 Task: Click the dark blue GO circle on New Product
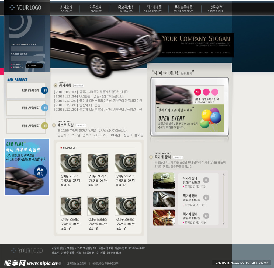pos(45,90)
